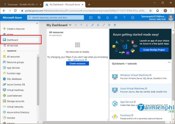
Task: Open the notifications bell
Action: pyautogui.click(x=107, y=17)
